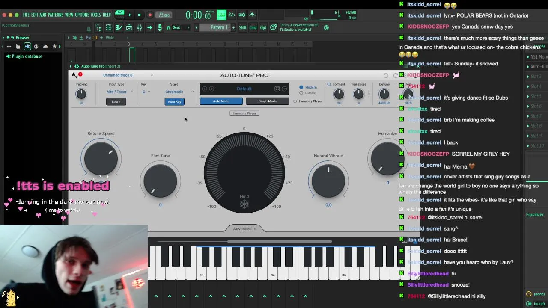Screen dimensions: 548x308
Task: Start playback with the FL Studio play button
Action: coord(129,15)
